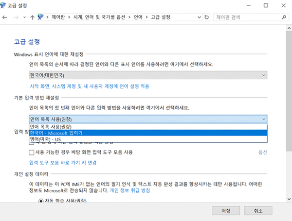The width and height of the screenshot is (292, 221).
Task: Go back with the left arrow
Action: (5, 17)
